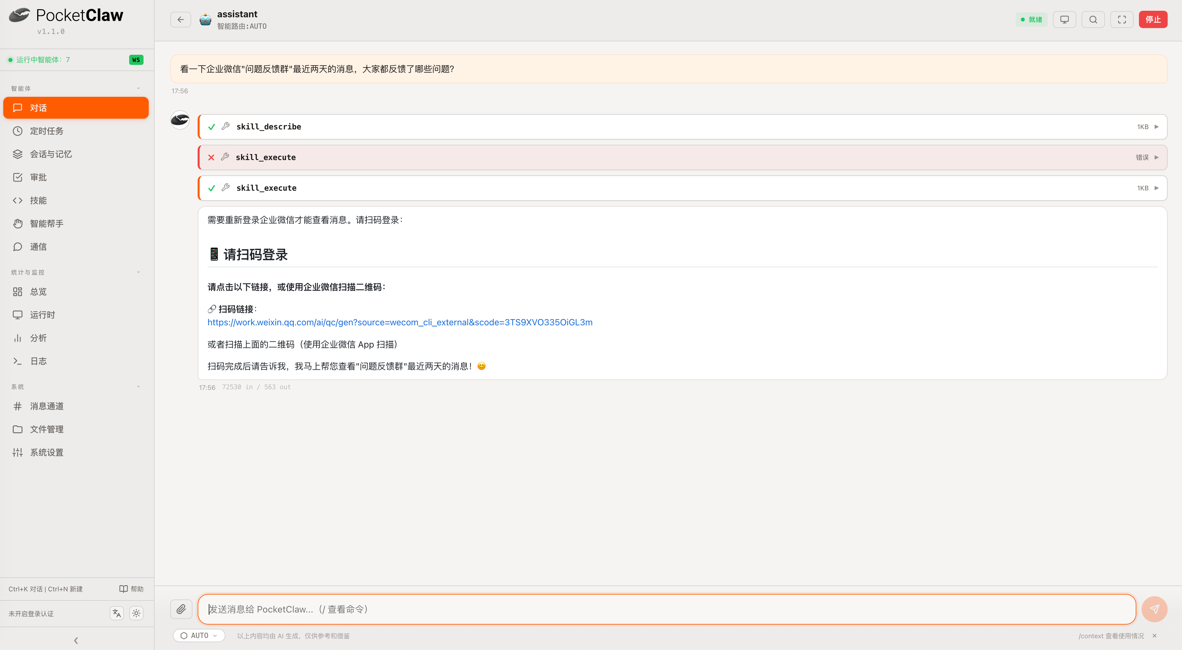Click the 审批 checkbox-edit icon
Viewport: 1182px width, 650px height.
tap(17, 177)
